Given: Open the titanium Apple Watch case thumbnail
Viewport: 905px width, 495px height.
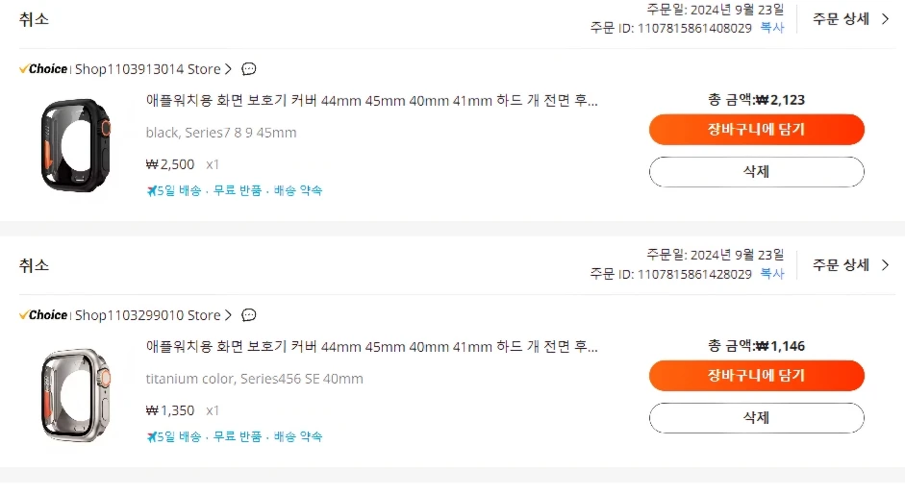Looking at the screenshot, I should [x=76, y=395].
